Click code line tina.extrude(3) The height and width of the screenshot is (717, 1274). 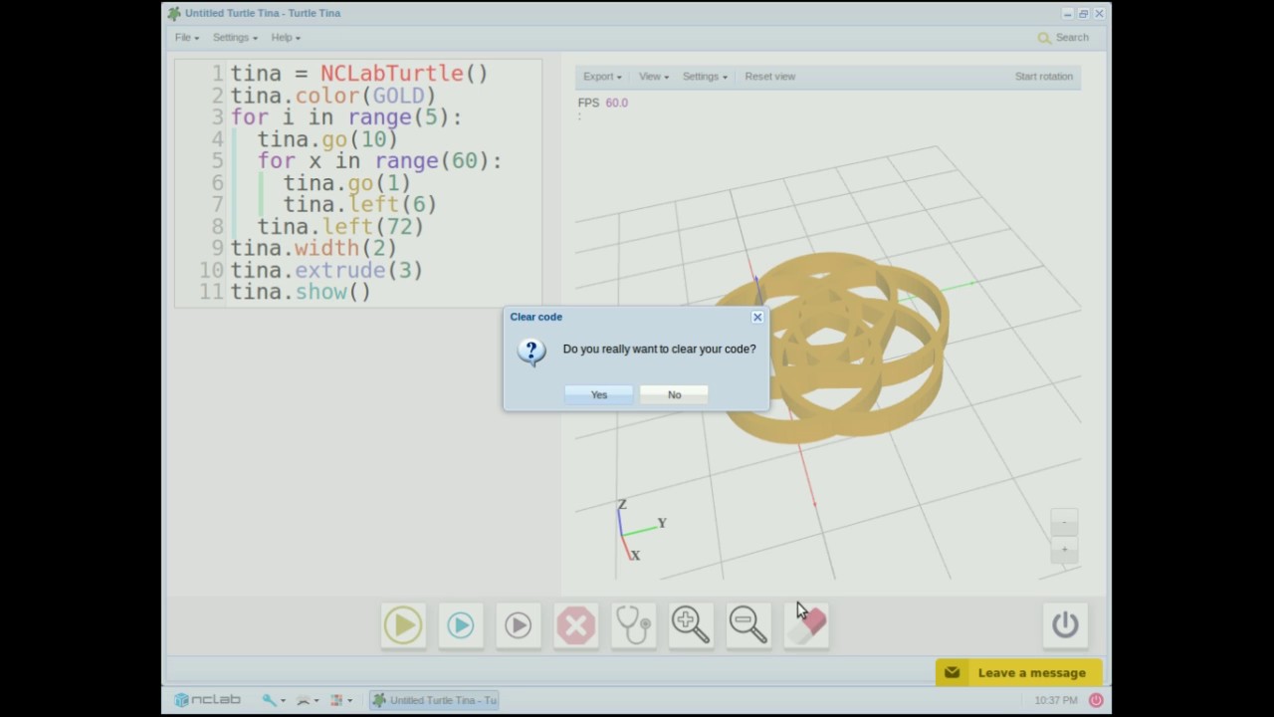(326, 271)
